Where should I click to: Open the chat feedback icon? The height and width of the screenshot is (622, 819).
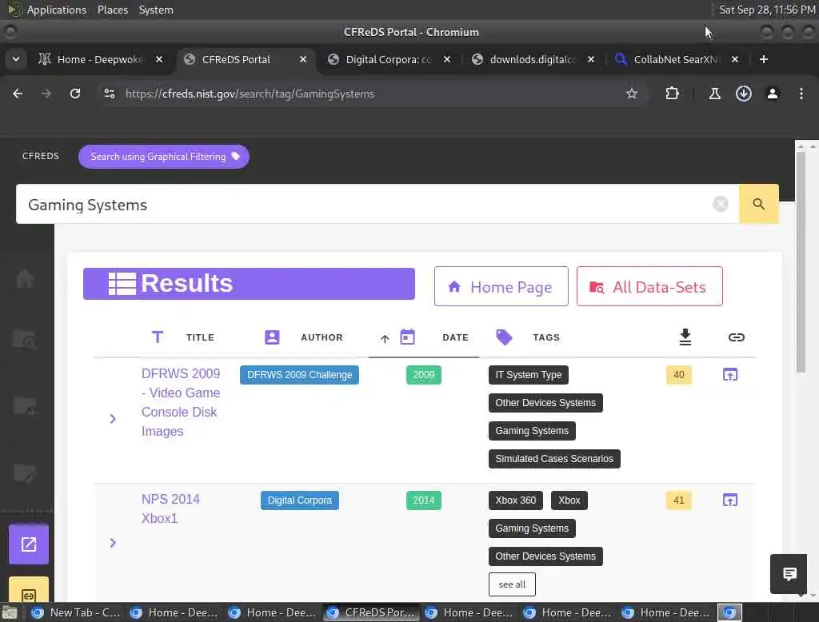click(789, 574)
